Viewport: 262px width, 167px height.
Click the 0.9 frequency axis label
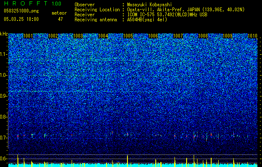click(x=3, y=96)
